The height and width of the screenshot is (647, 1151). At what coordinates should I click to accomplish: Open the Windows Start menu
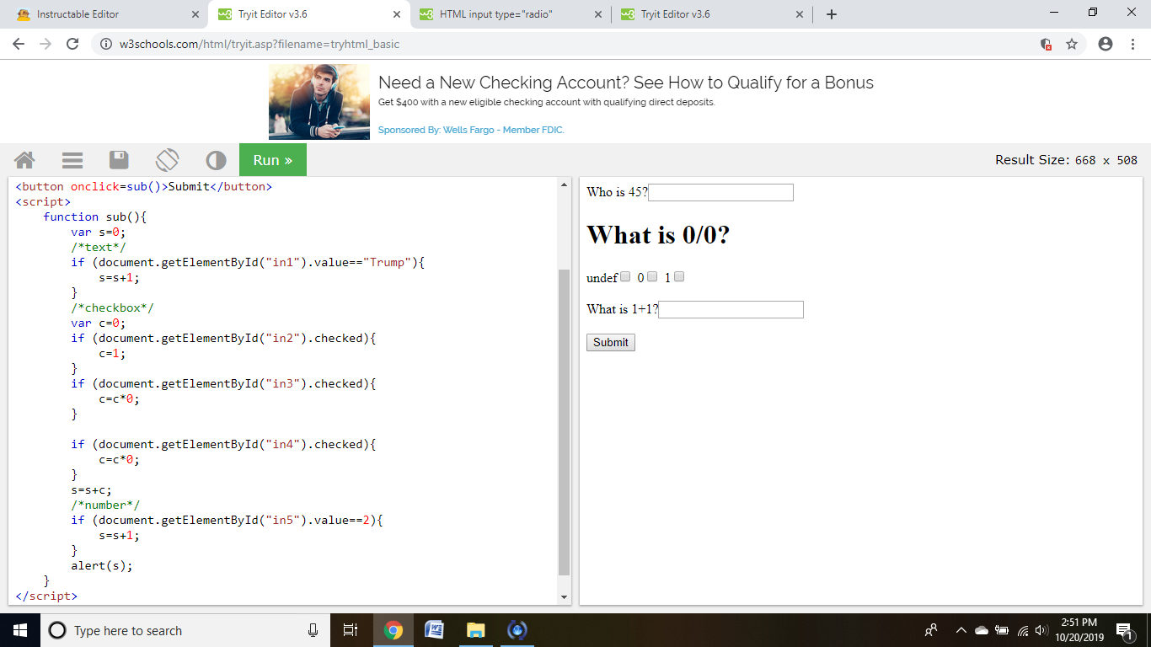point(20,630)
